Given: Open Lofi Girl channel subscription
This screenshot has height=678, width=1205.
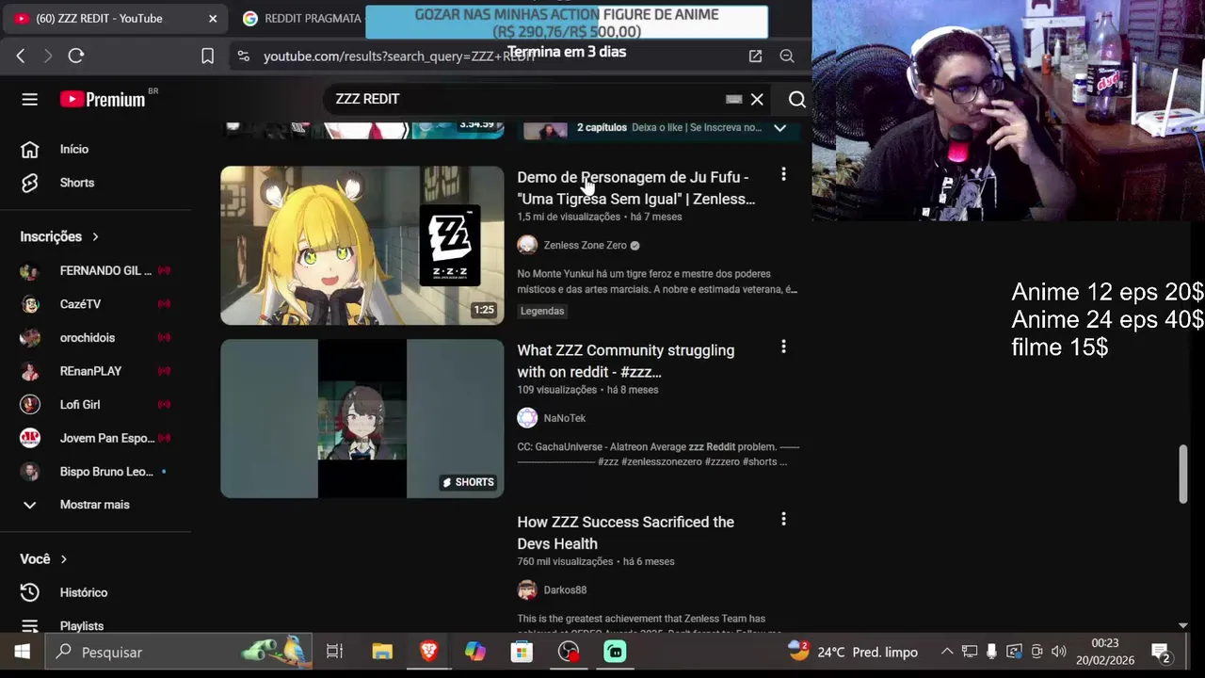Looking at the screenshot, I should click(x=96, y=404).
